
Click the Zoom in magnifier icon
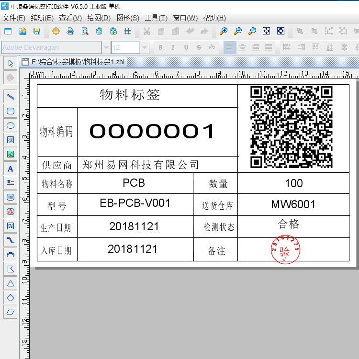(x=224, y=31)
